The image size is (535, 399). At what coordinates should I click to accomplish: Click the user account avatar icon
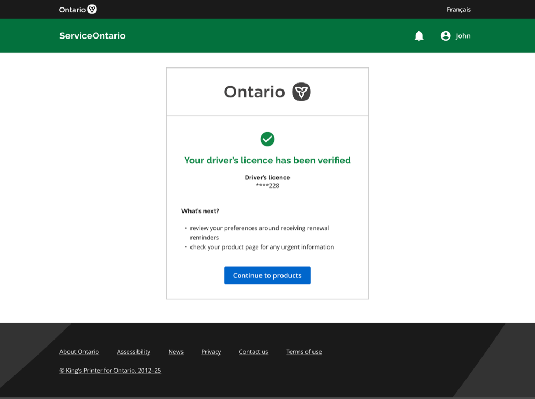[446, 36]
